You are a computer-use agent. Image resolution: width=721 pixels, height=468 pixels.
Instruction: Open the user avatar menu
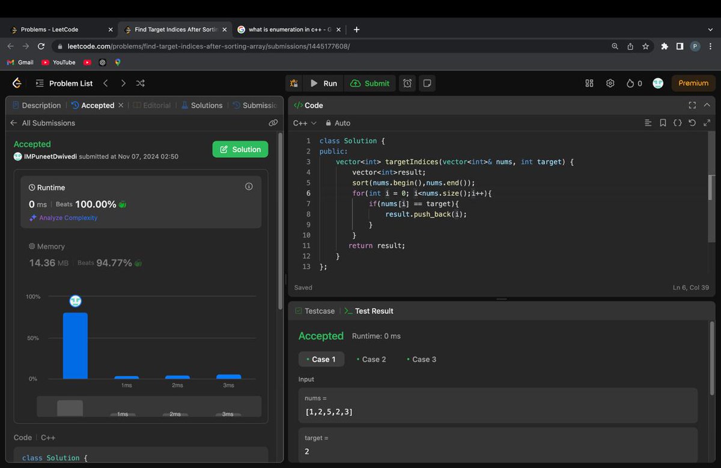658,83
